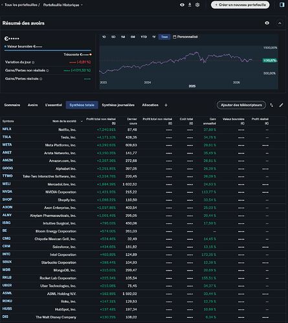Switch to the Allocation tab
Screen dimensions: 288x323
pyautogui.click(x=150, y=105)
